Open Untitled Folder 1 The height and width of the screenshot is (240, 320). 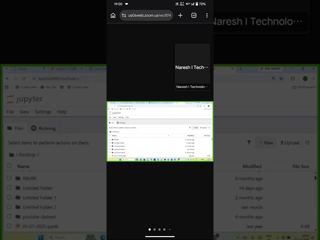tap(39, 197)
